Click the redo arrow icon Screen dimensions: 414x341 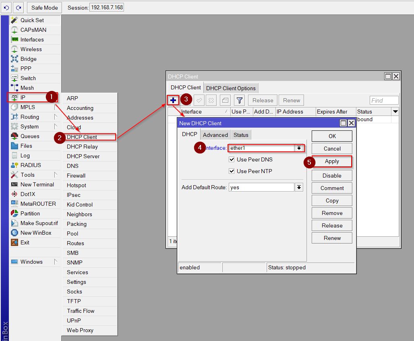click(19, 8)
